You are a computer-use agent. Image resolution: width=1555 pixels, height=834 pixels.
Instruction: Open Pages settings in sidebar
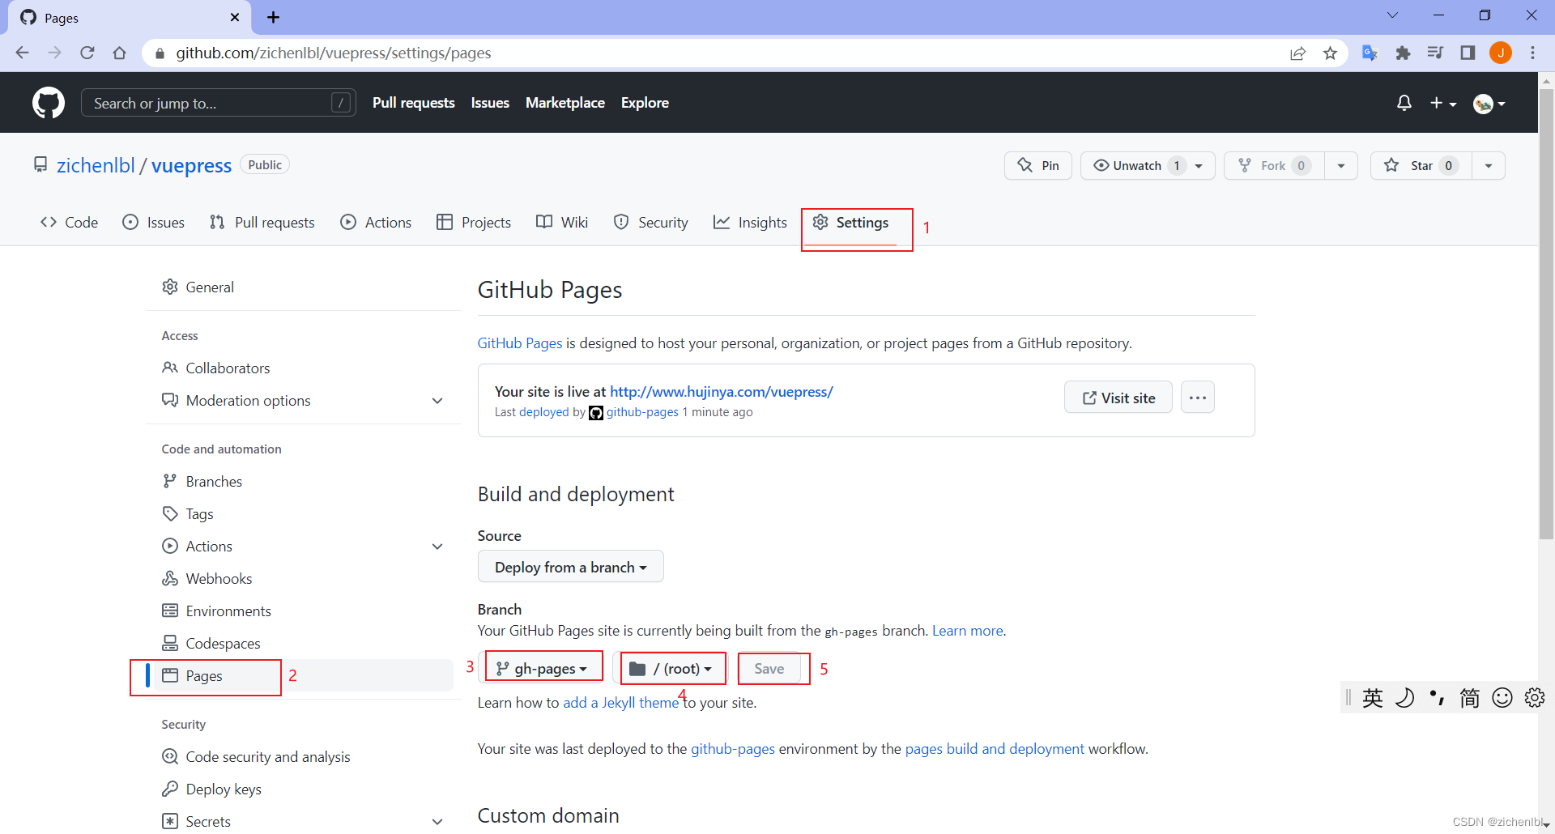pos(300,675)
